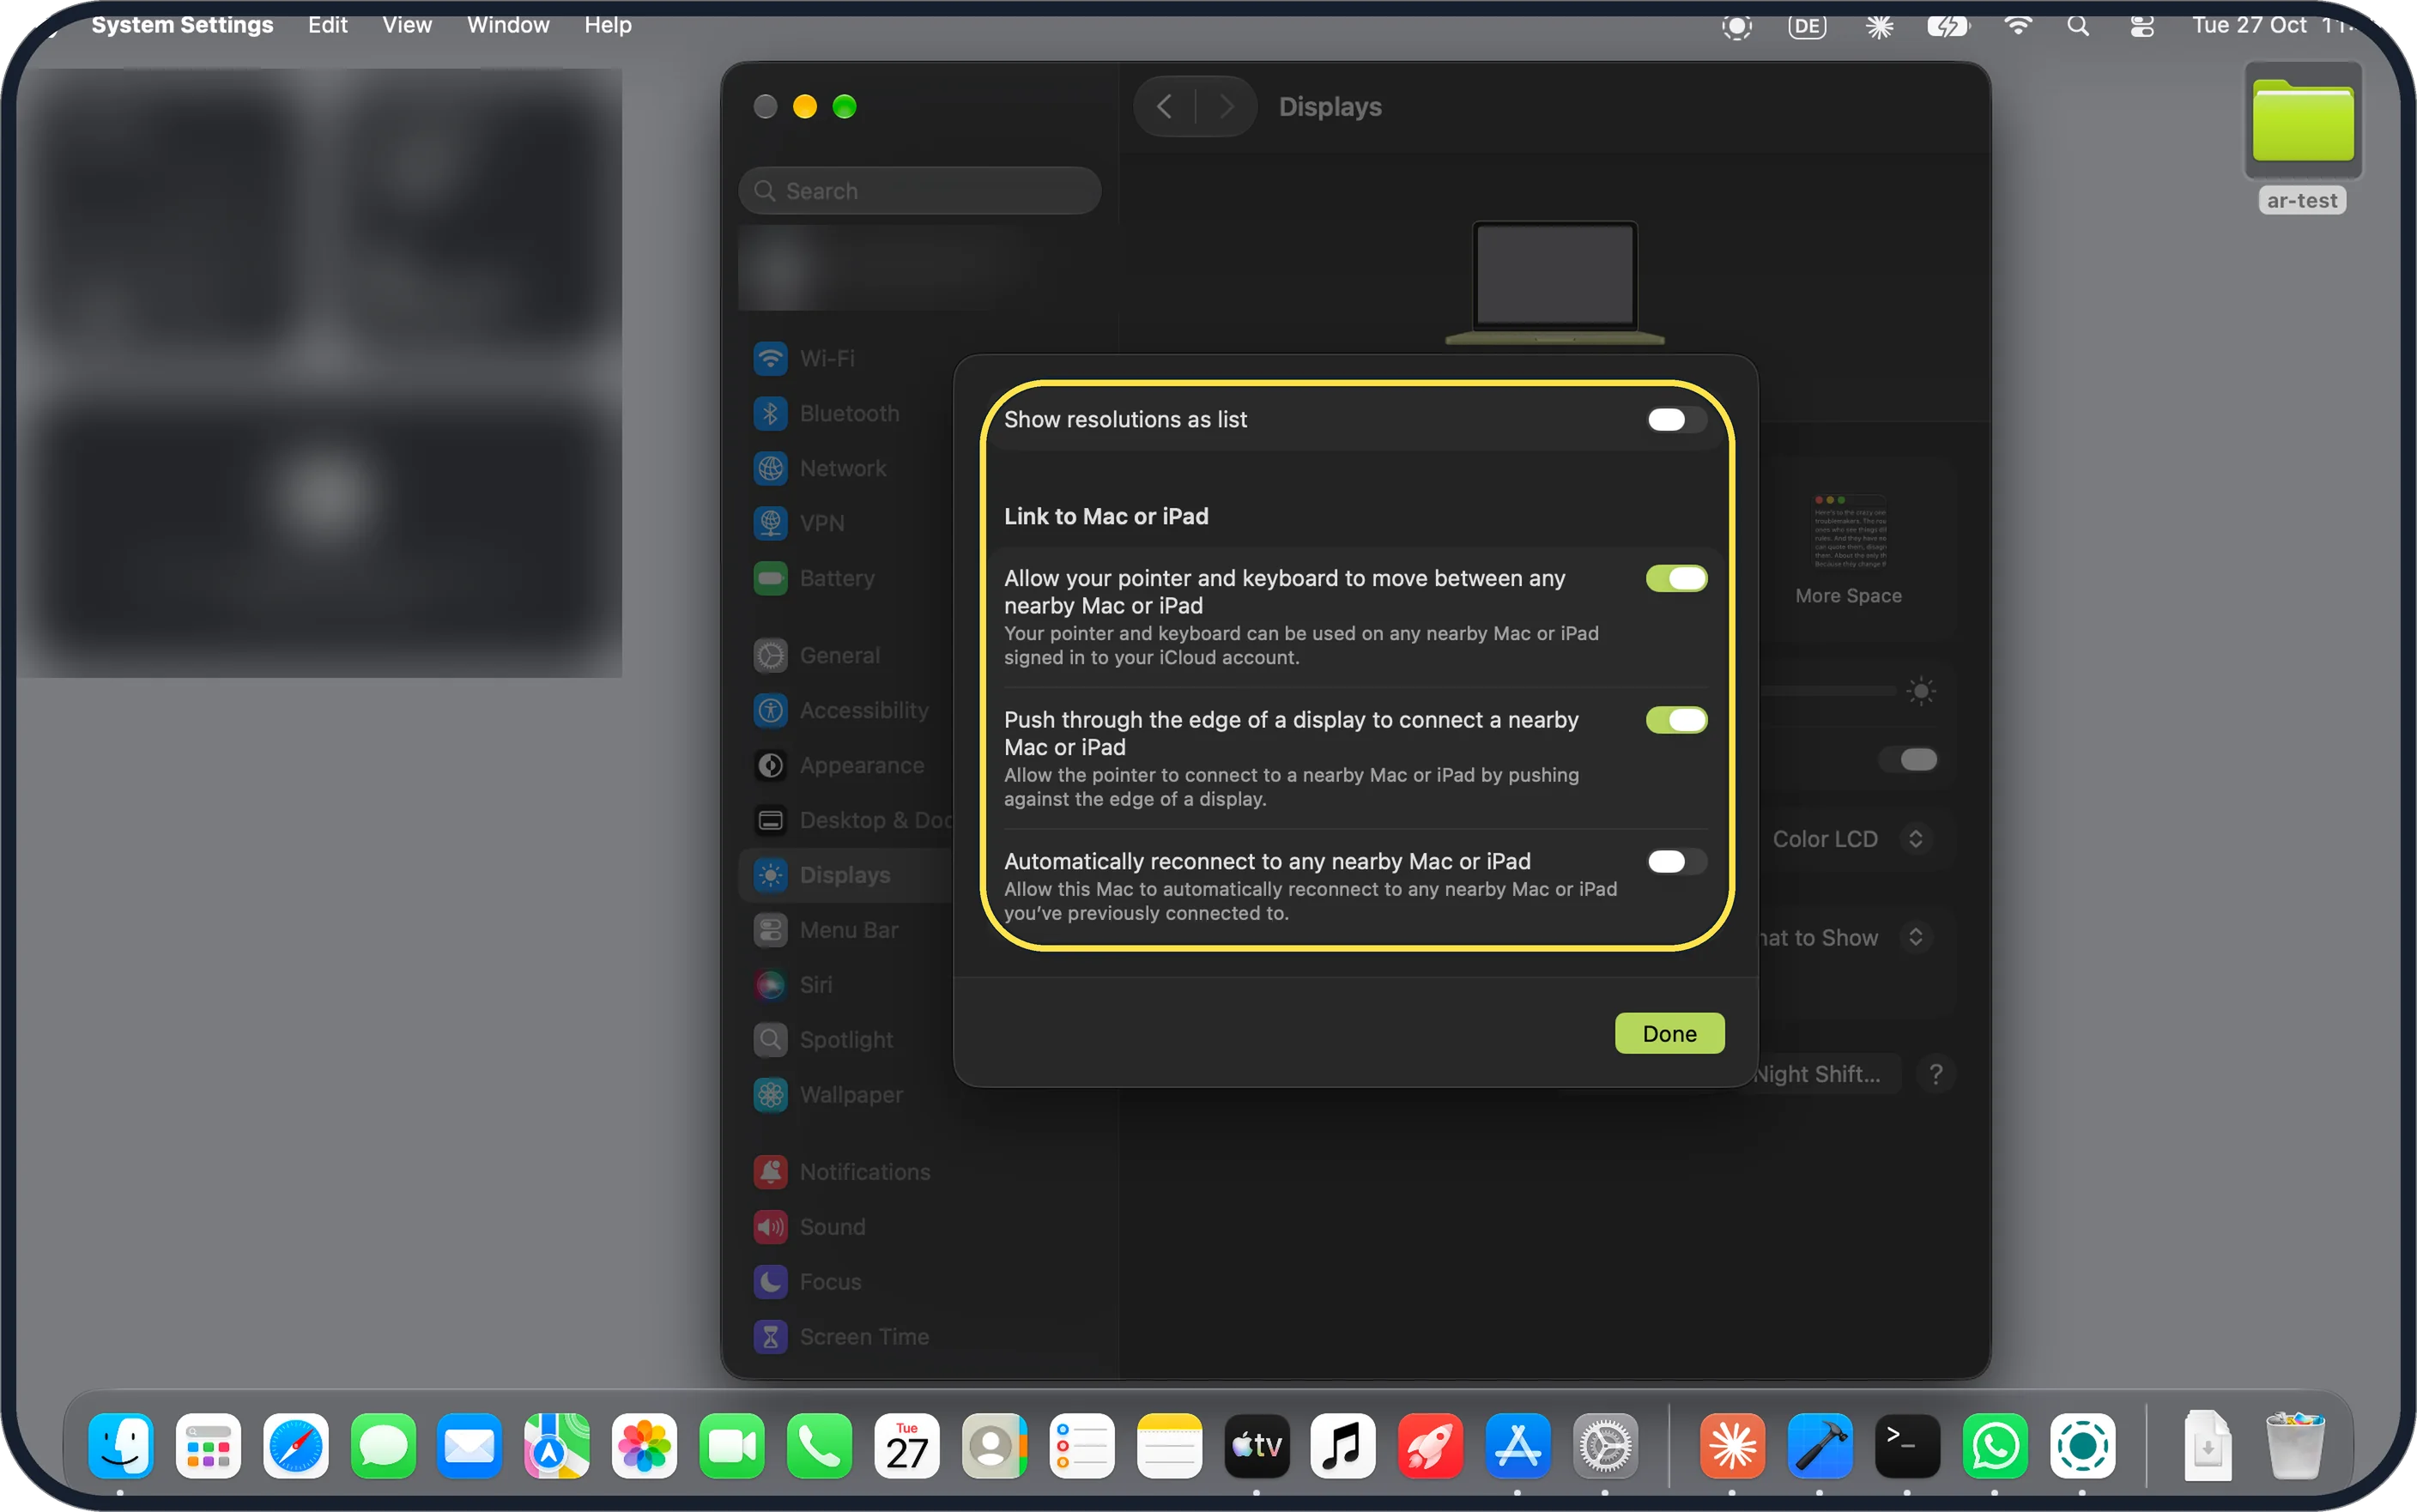Viewport: 2417px width, 1512px height.
Task: Open Finder from the Dock
Action: (x=121, y=1445)
